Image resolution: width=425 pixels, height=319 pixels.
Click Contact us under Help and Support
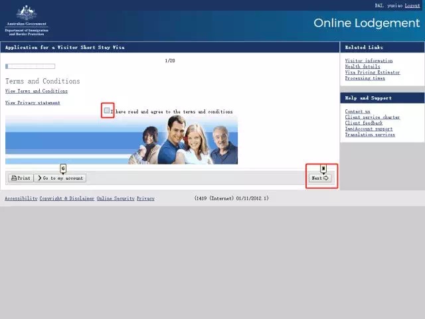click(357, 111)
